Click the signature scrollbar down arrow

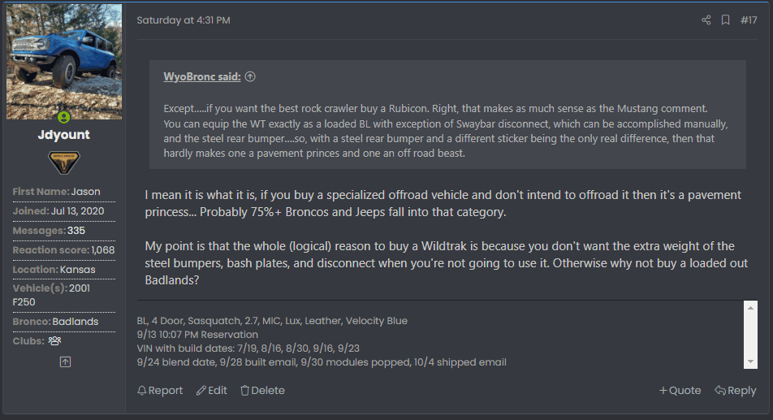[750, 362]
